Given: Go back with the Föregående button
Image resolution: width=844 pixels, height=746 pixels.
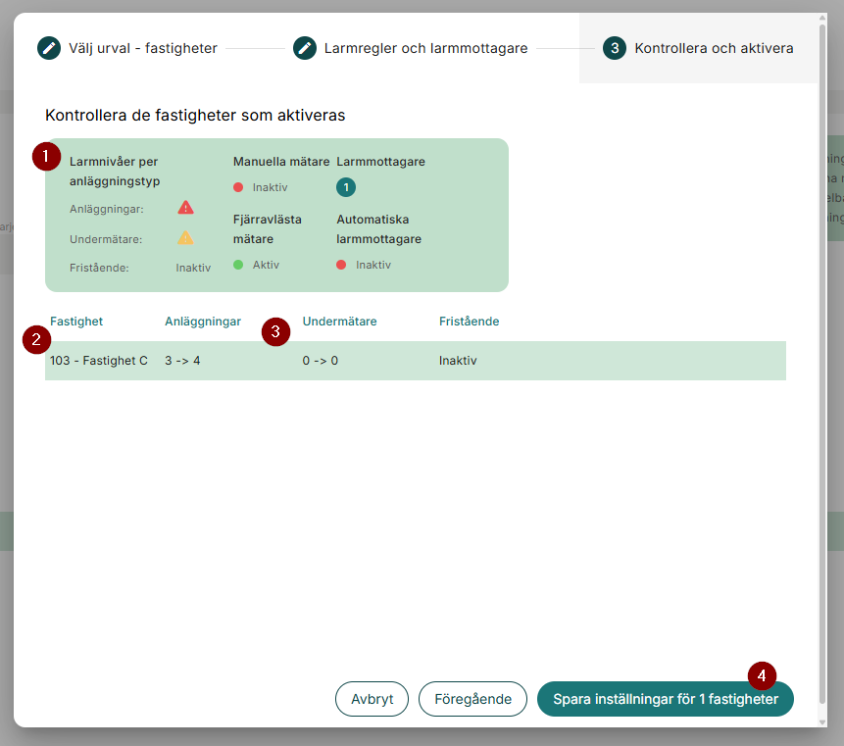Looking at the screenshot, I should (x=472, y=699).
